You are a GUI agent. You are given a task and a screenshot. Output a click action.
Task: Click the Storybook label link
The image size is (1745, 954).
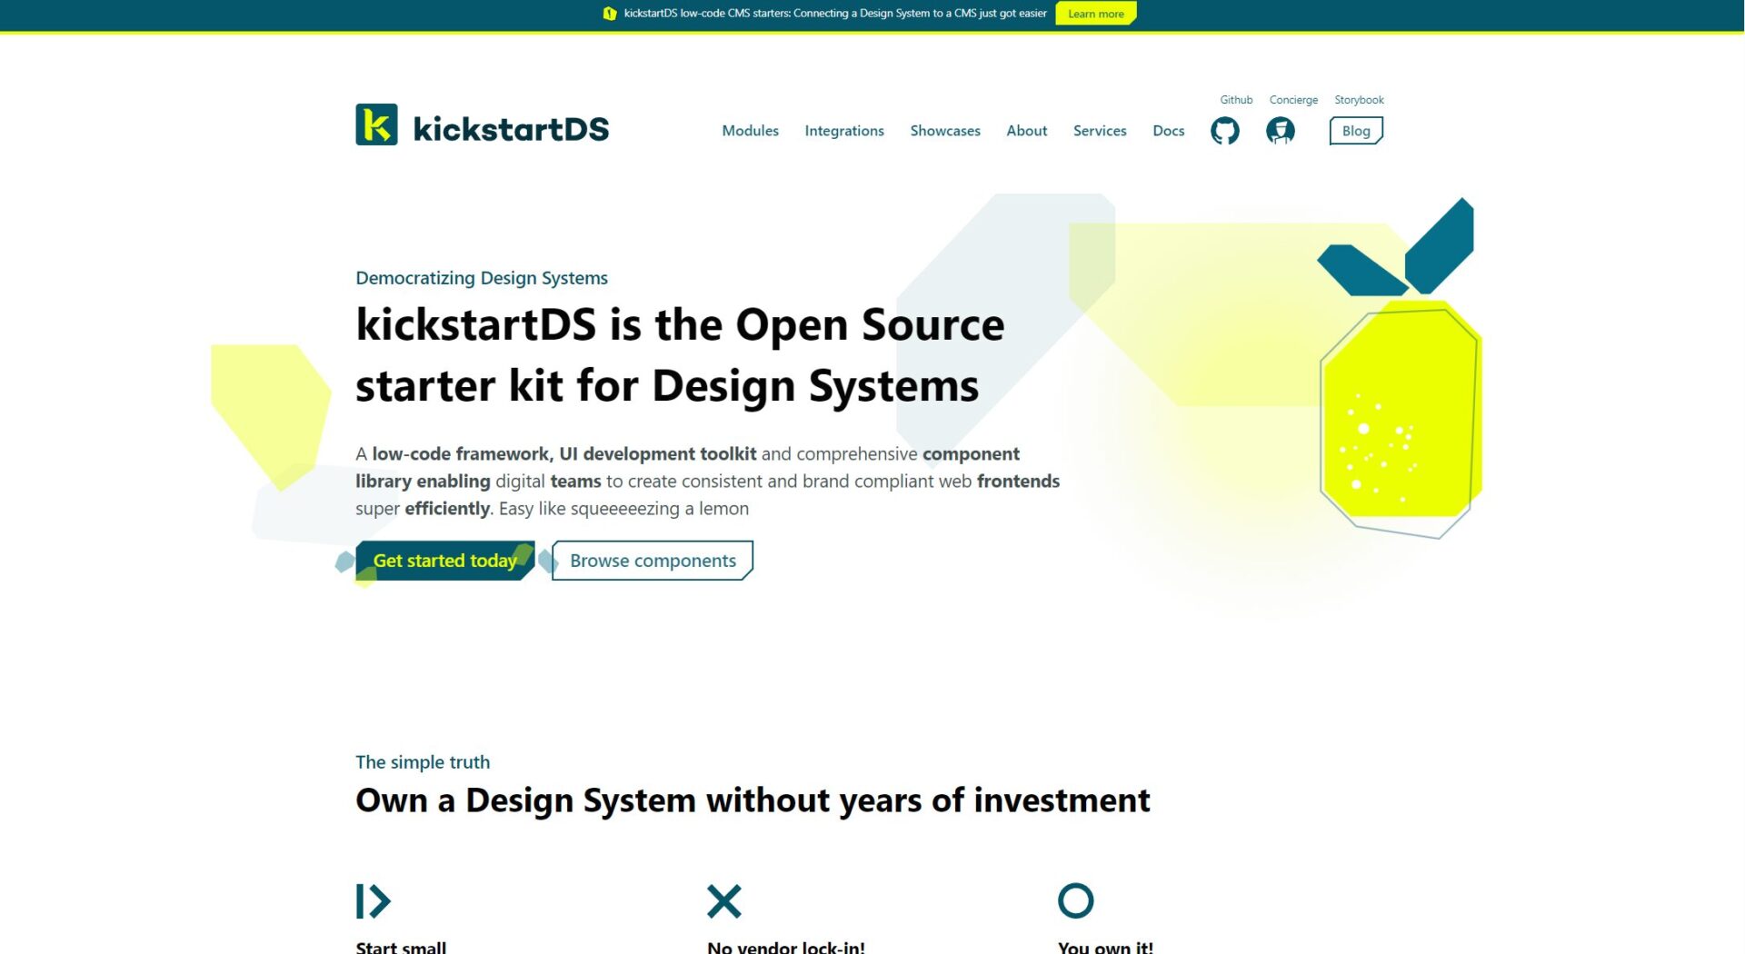(1358, 100)
